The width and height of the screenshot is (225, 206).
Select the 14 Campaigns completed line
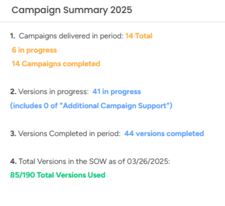tap(56, 64)
